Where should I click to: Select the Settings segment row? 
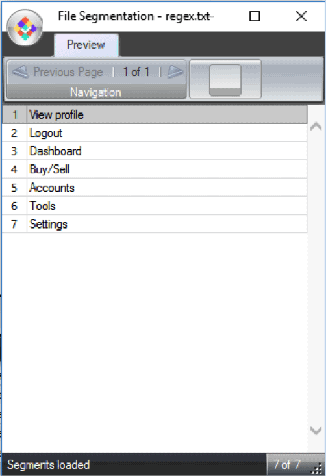click(155, 224)
